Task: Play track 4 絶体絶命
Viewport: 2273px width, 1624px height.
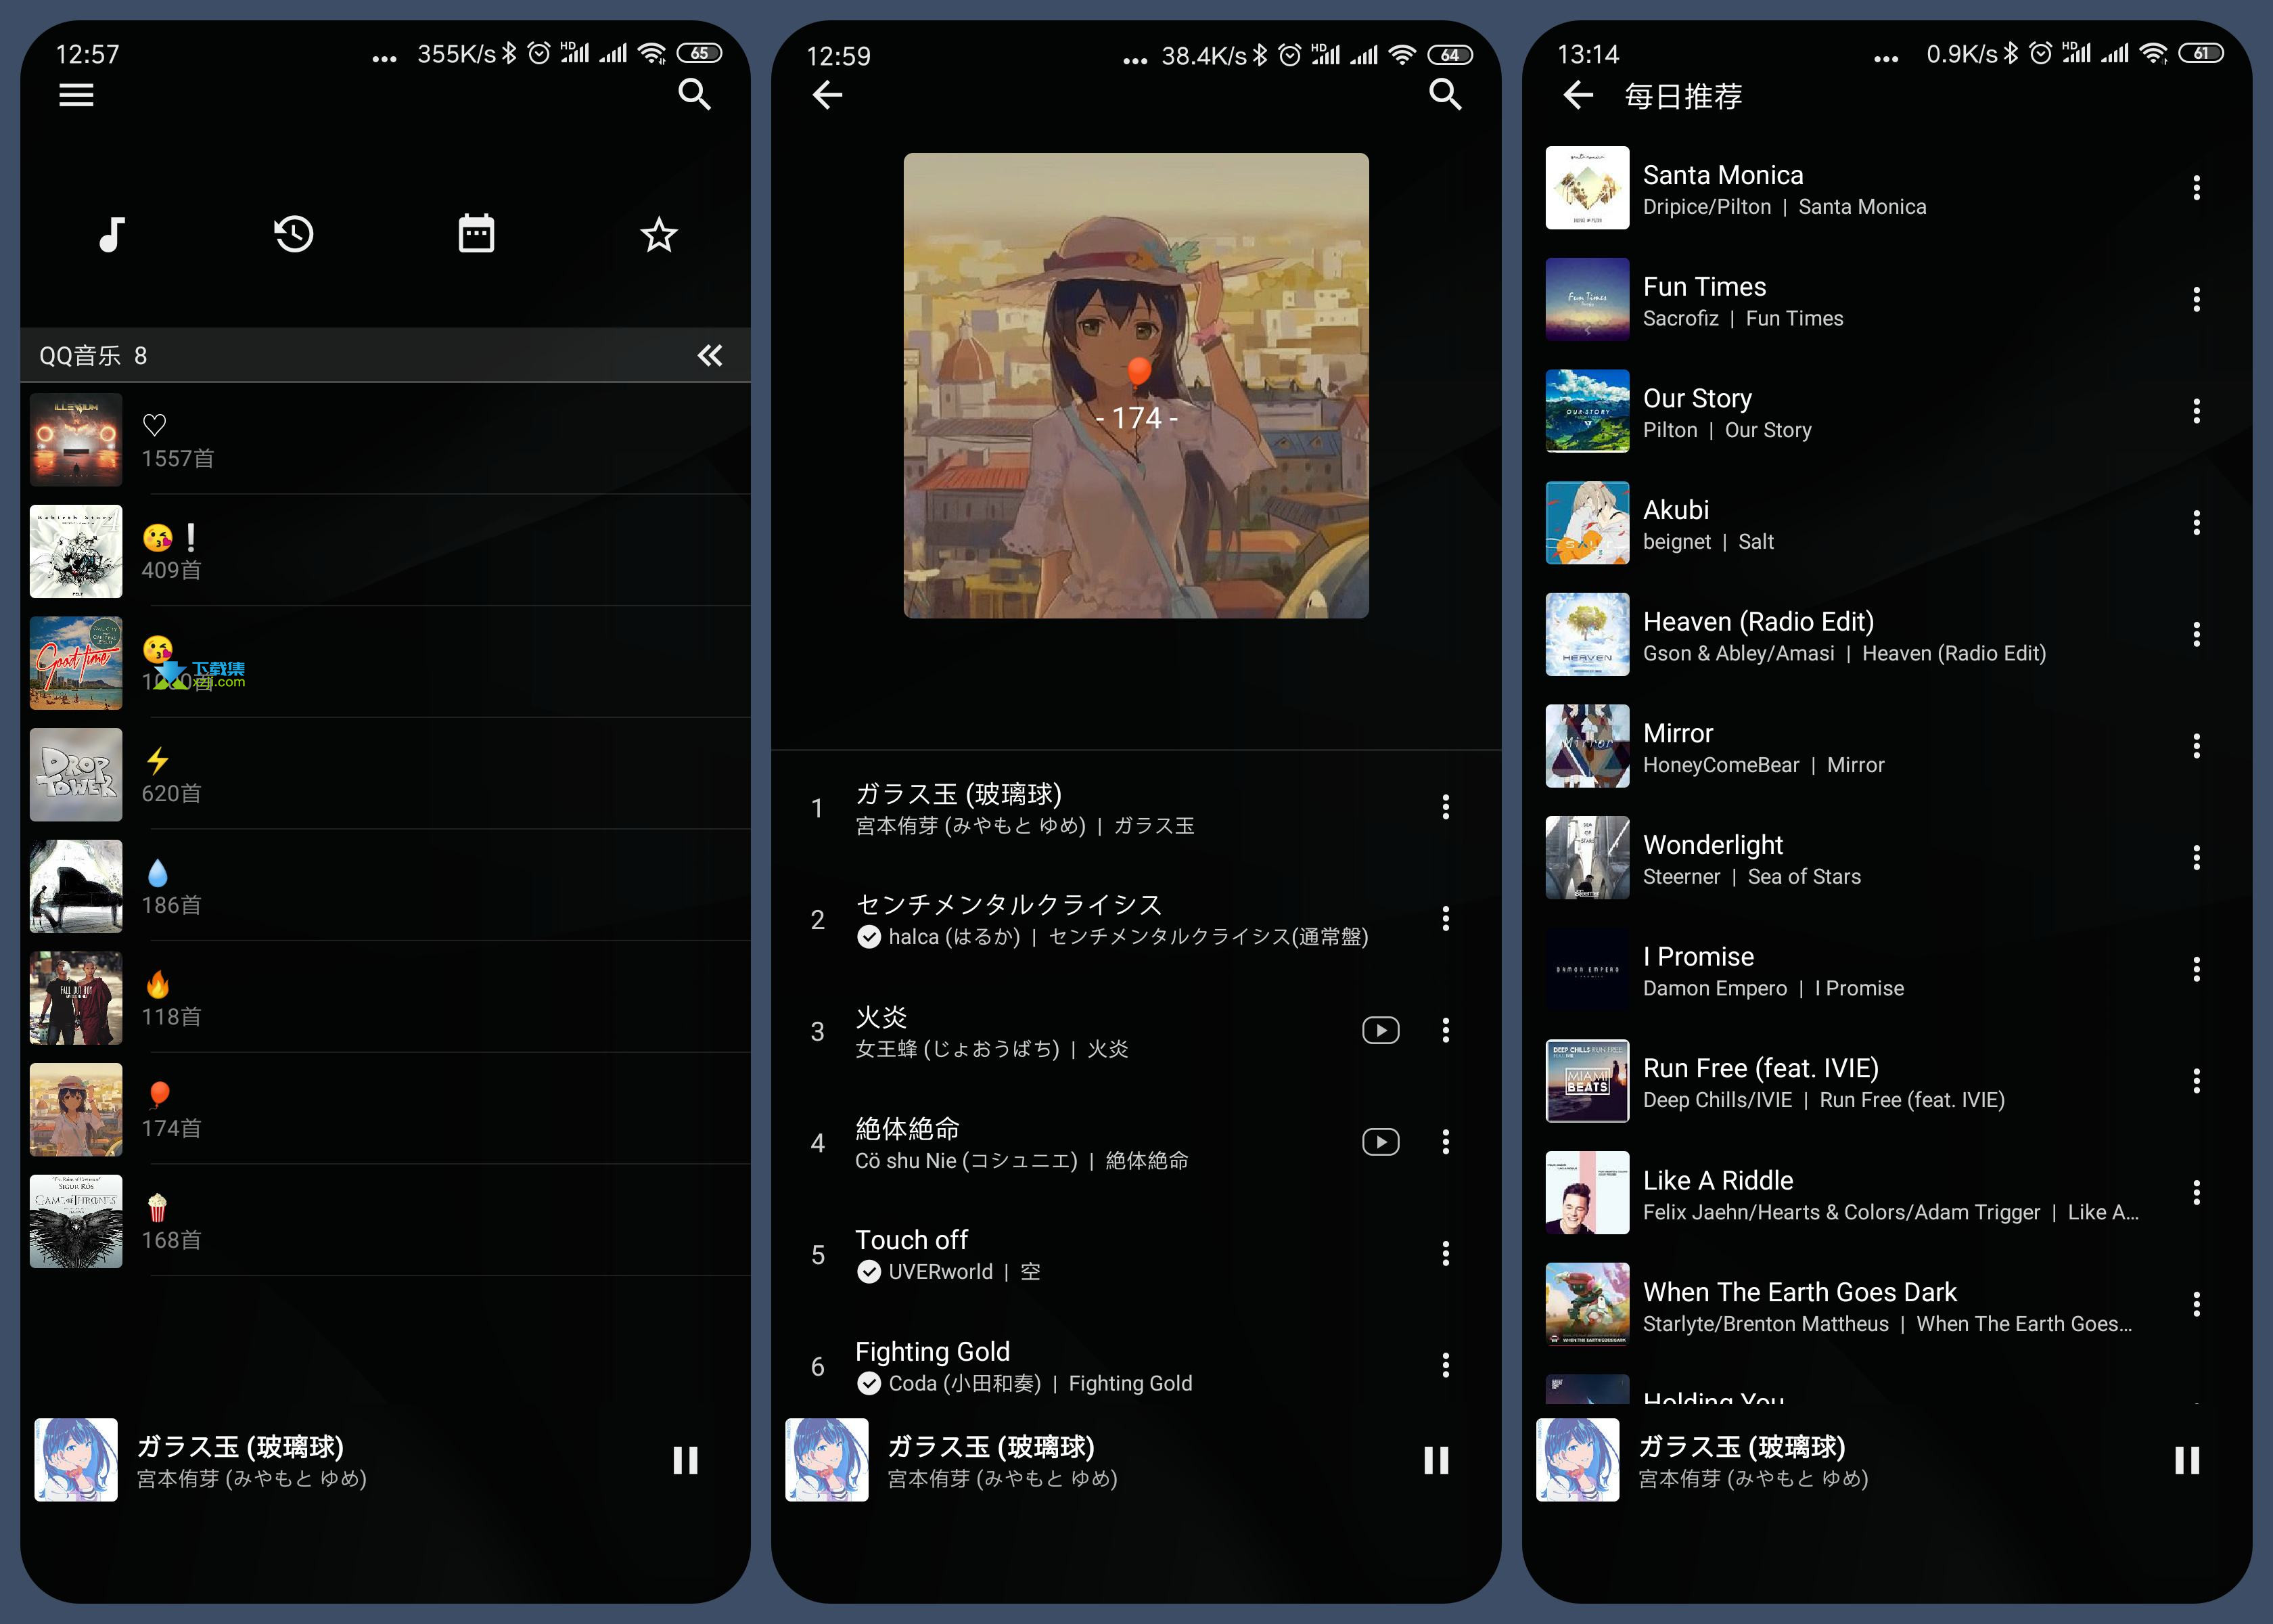Action: 1136,1143
